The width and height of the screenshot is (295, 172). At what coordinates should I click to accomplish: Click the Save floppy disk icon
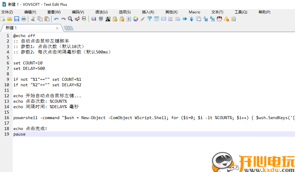pyautogui.click(x=16, y=19)
